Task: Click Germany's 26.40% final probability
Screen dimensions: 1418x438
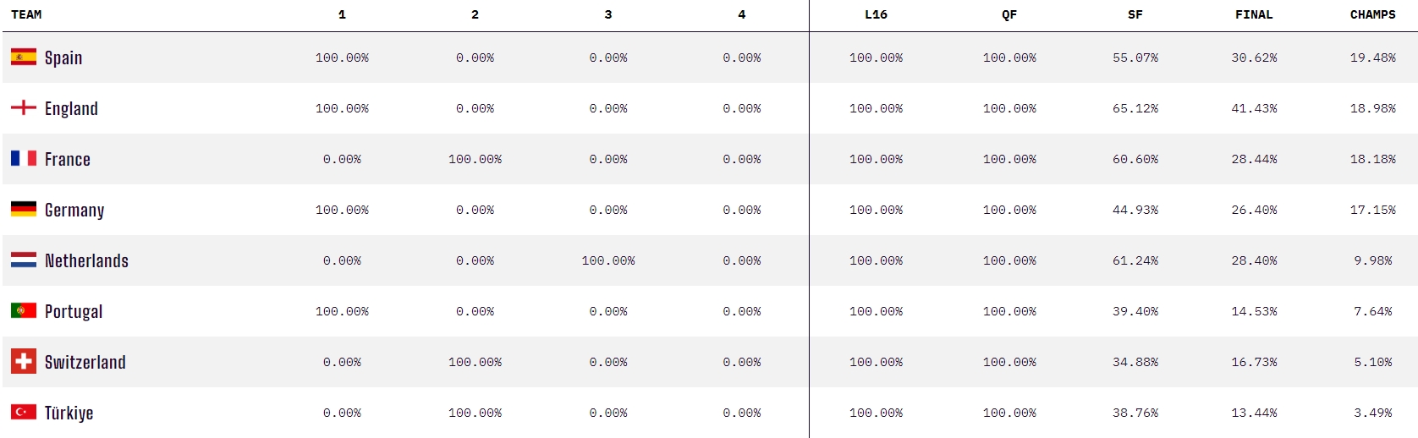Action: pyautogui.click(x=1254, y=210)
